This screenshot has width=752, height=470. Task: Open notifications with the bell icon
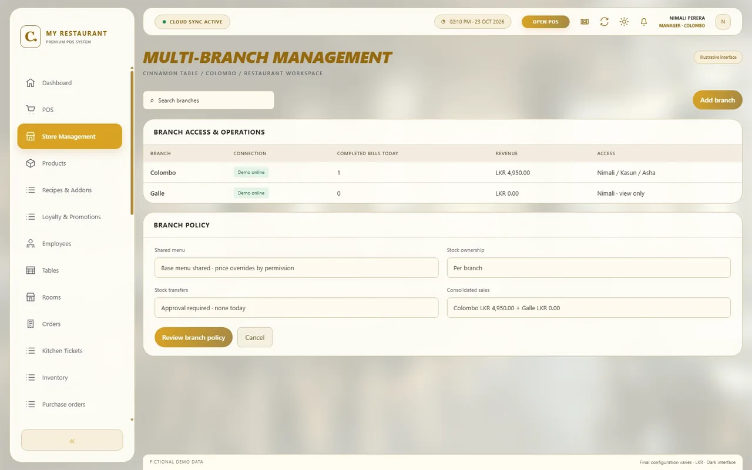(644, 22)
